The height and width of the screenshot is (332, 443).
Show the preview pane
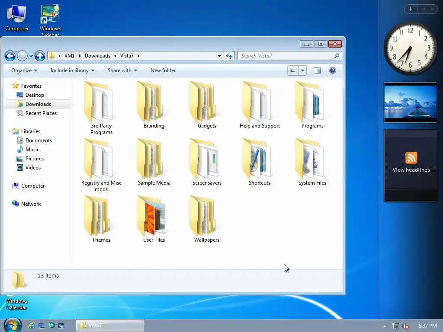pos(317,70)
